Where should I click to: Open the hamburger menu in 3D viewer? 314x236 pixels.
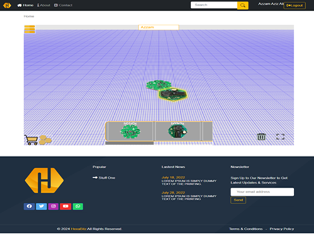pos(30,29)
